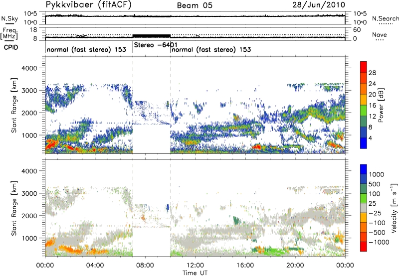Click the bright blue bottom segment of Power colorbar

tap(364, 143)
